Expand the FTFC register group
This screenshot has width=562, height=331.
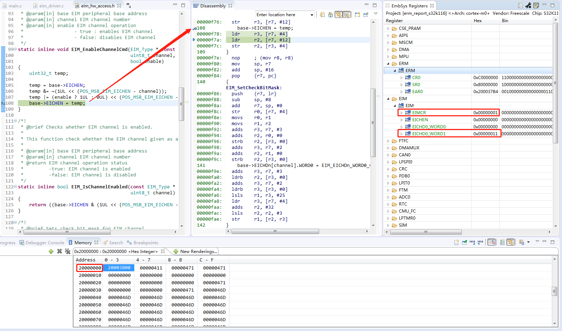388,141
